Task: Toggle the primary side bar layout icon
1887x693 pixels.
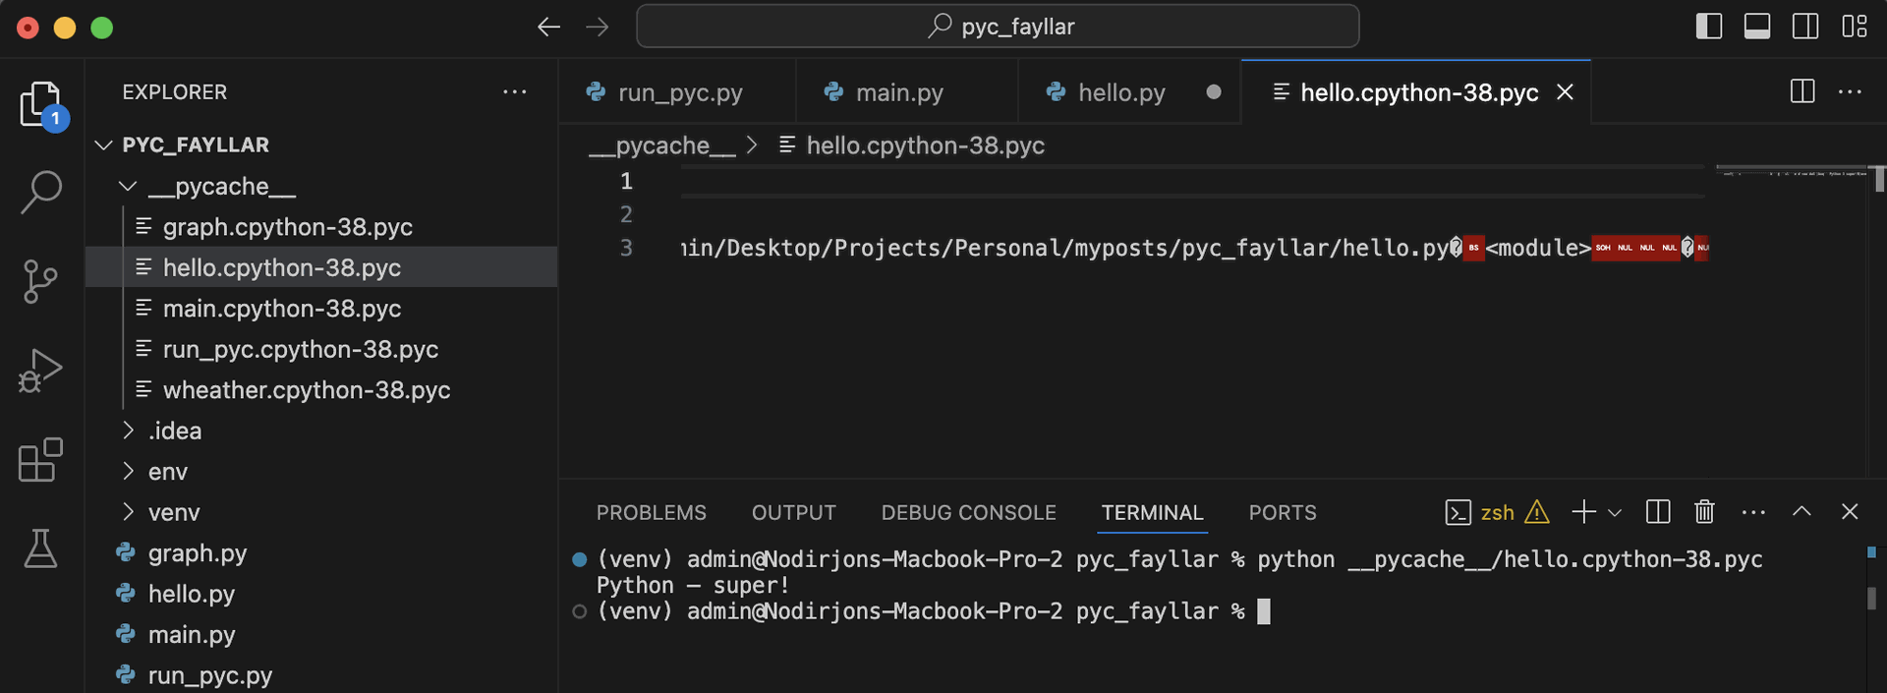Action: coord(1709,27)
